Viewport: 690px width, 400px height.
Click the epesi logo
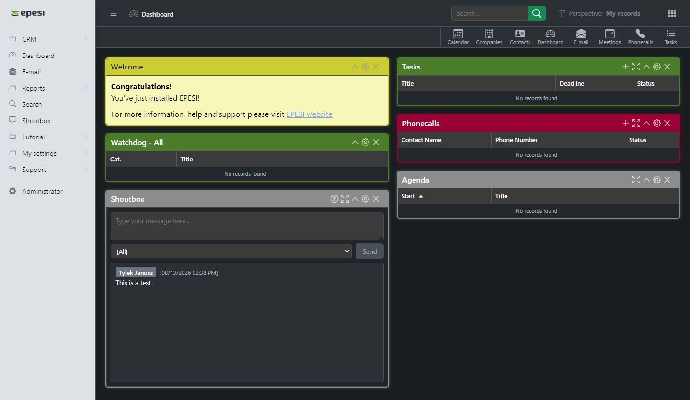pyautogui.click(x=28, y=13)
